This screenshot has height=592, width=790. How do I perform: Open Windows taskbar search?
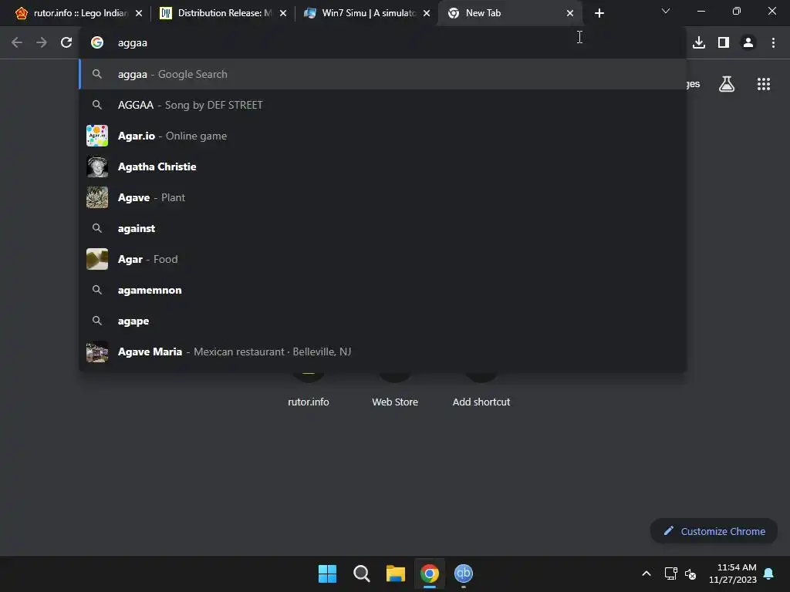coord(362,573)
